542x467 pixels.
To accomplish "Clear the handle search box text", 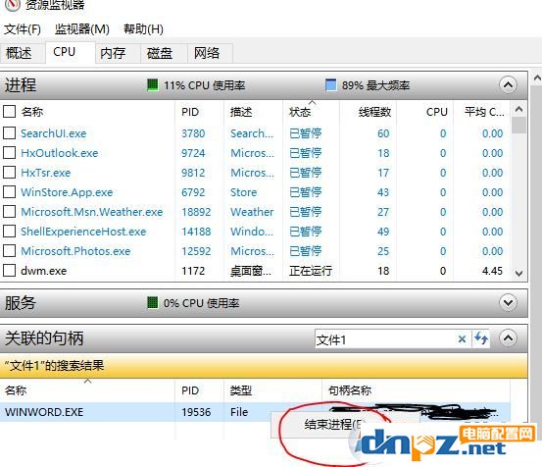I will pyautogui.click(x=462, y=339).
